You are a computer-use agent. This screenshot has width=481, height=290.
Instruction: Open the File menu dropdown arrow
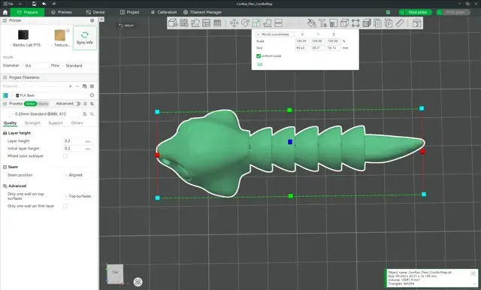(20, 4)
